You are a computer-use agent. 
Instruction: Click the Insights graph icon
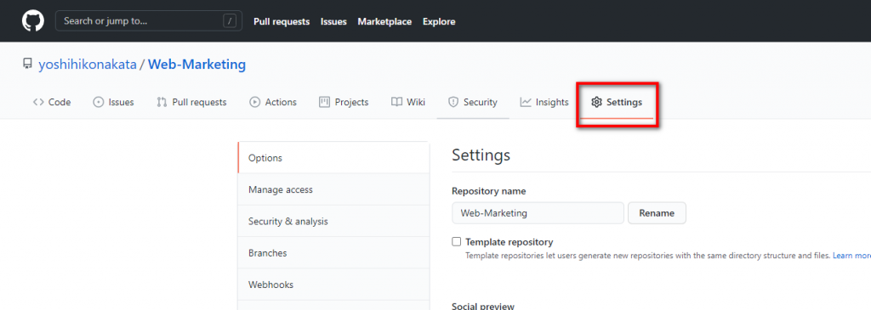click(x=526, y=102)
